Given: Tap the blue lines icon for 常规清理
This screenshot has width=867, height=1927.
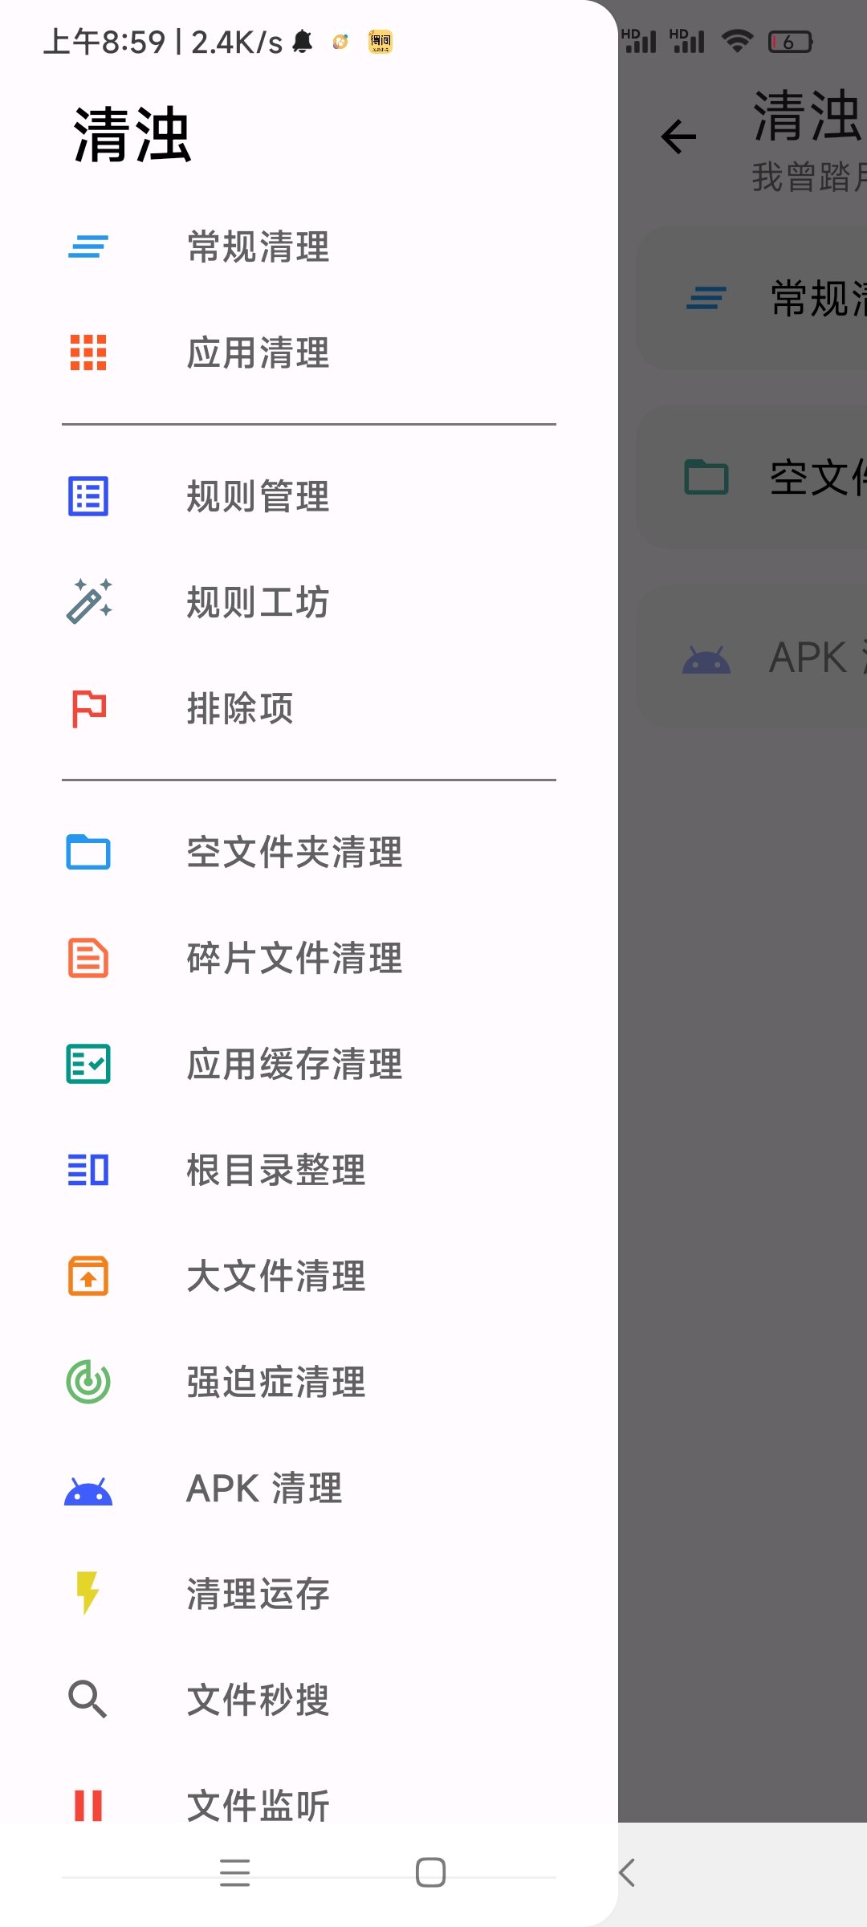Looking at the screenshot, I should pyautogui.click(x=88, y=246).
